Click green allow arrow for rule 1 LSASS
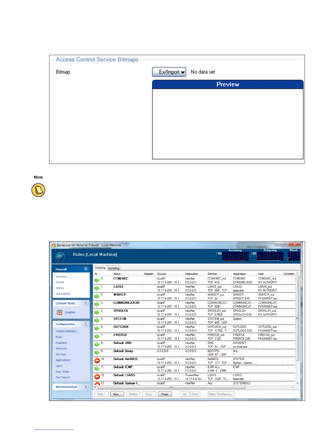334x432 pixels. (97, 288)
